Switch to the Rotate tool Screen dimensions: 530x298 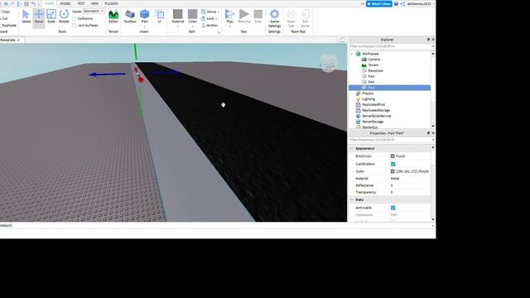[x=64, y=17]
